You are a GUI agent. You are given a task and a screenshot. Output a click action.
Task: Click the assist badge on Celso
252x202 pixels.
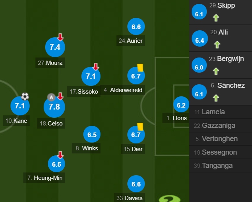tap(51, 97)
